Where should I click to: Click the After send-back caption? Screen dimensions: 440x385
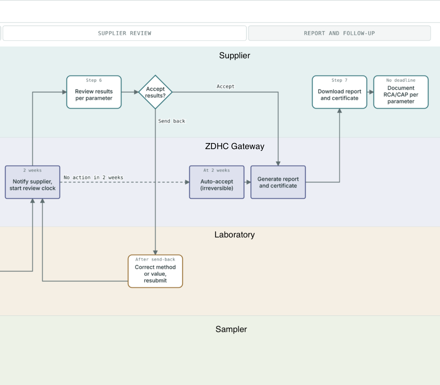tap(155, 259)
